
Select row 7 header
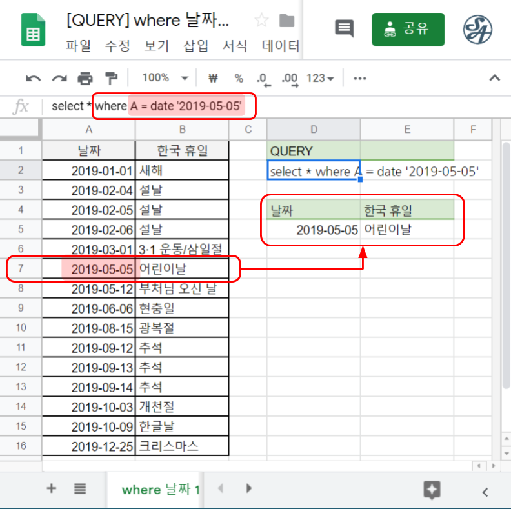(21, 268)
